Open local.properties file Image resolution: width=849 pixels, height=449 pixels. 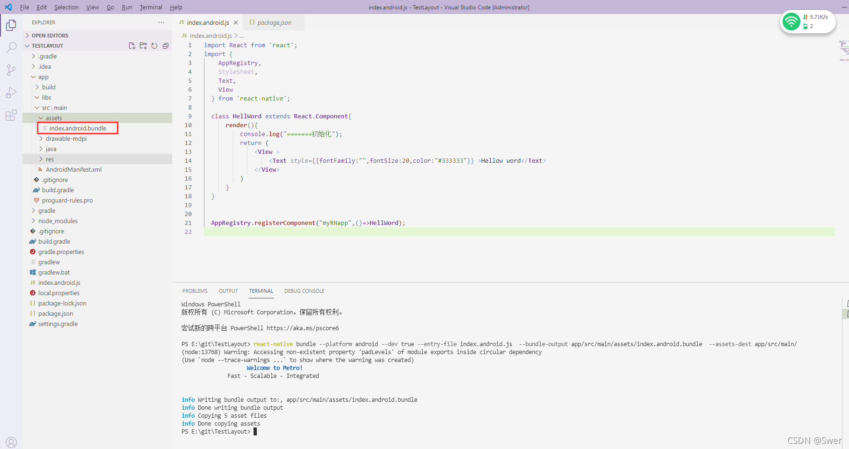coord(97,293)
